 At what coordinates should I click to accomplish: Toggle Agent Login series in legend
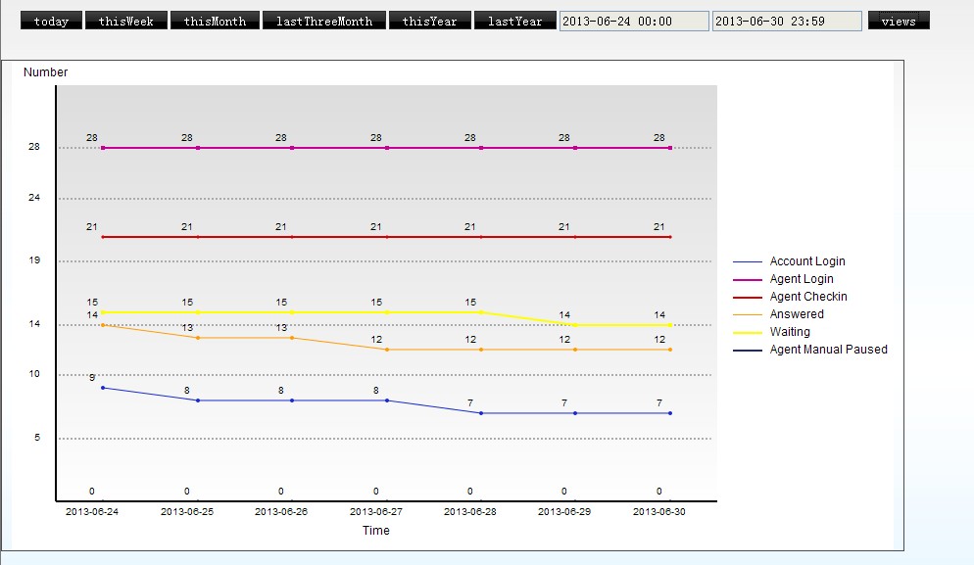[x=801, y=279]
